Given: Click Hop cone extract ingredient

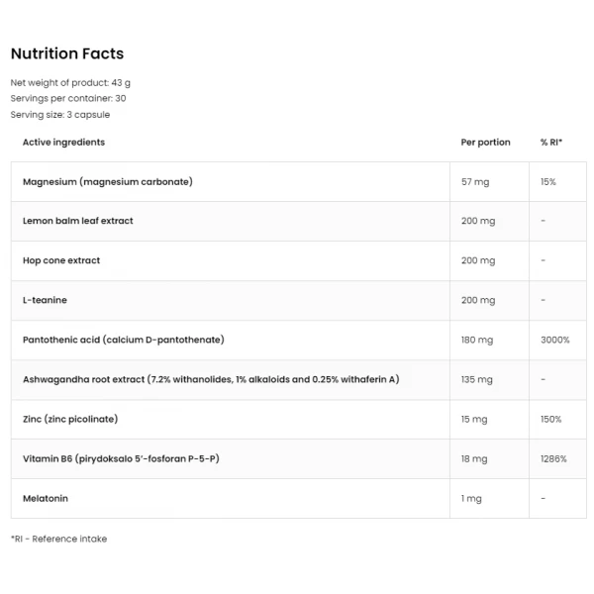Looking at the screenshot, I should click(61, 260).
